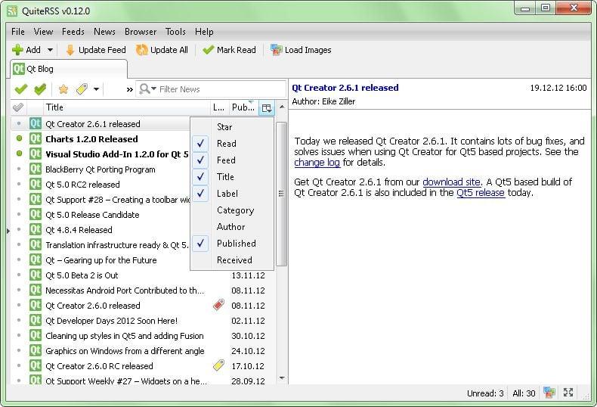Click the news list scrollbar thumb
Viewport: 597px width, 407px height.
pos(282,194)
